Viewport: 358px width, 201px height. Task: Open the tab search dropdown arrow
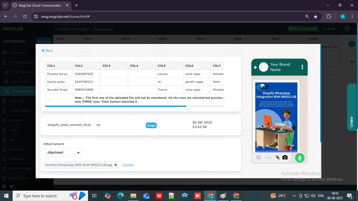coord(5,5)
